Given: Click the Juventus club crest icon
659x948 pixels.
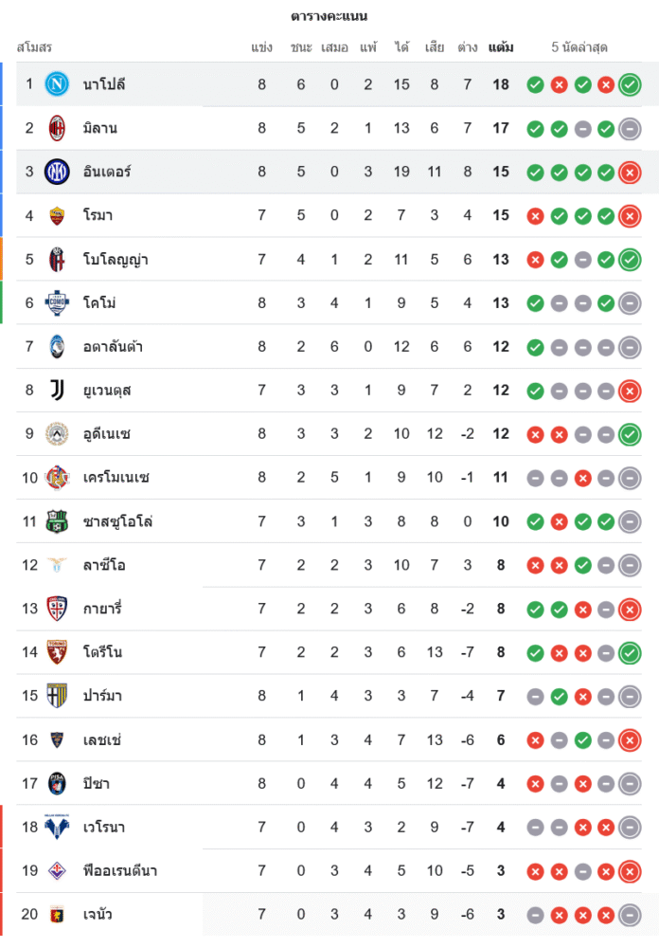Looking at the screenshot, I should coord(58,390).
